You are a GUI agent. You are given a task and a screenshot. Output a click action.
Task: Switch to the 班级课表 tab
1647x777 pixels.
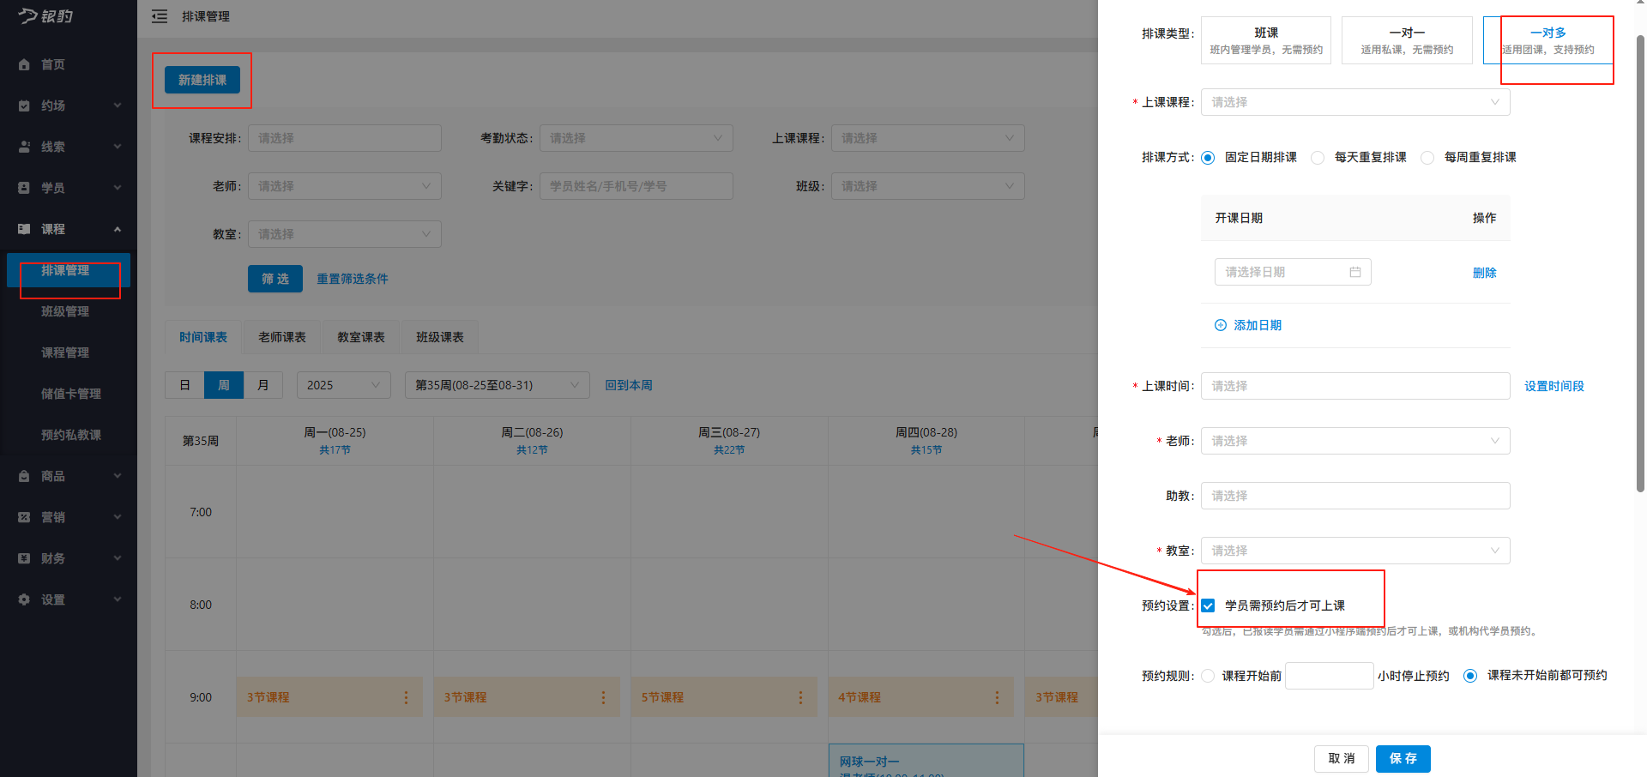(439, 336)
